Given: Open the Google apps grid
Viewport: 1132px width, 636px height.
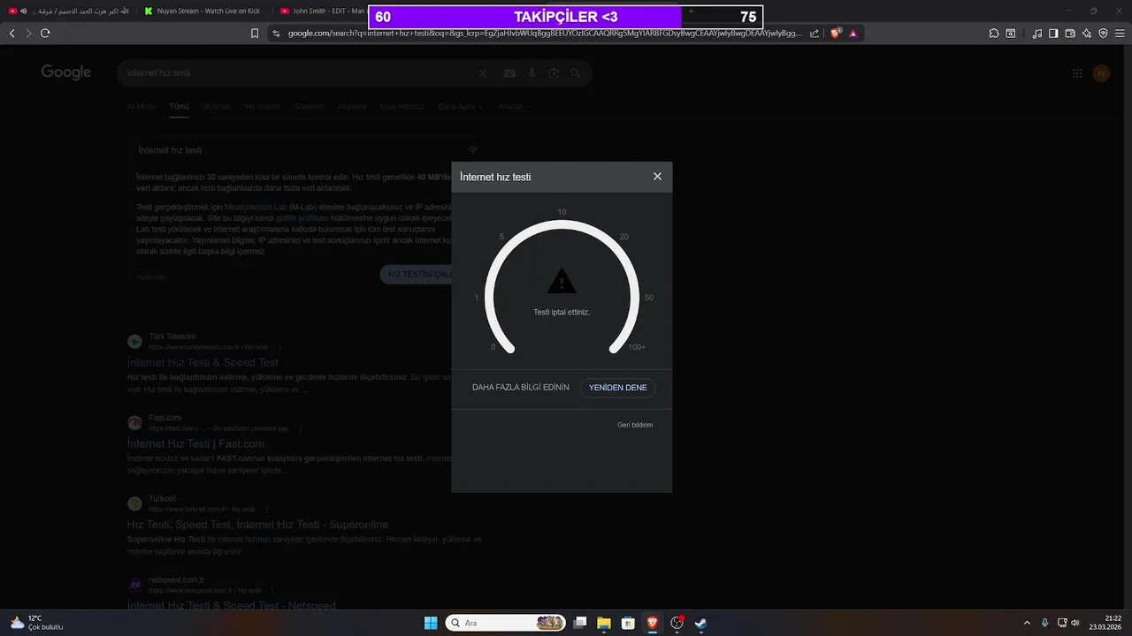Looking at the screenshot, I should (x=1077, y=74).
